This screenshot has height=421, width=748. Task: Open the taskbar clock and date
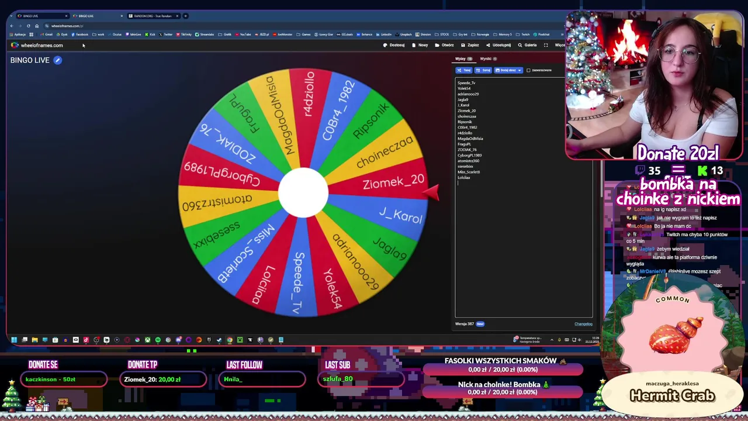point(593,340)
